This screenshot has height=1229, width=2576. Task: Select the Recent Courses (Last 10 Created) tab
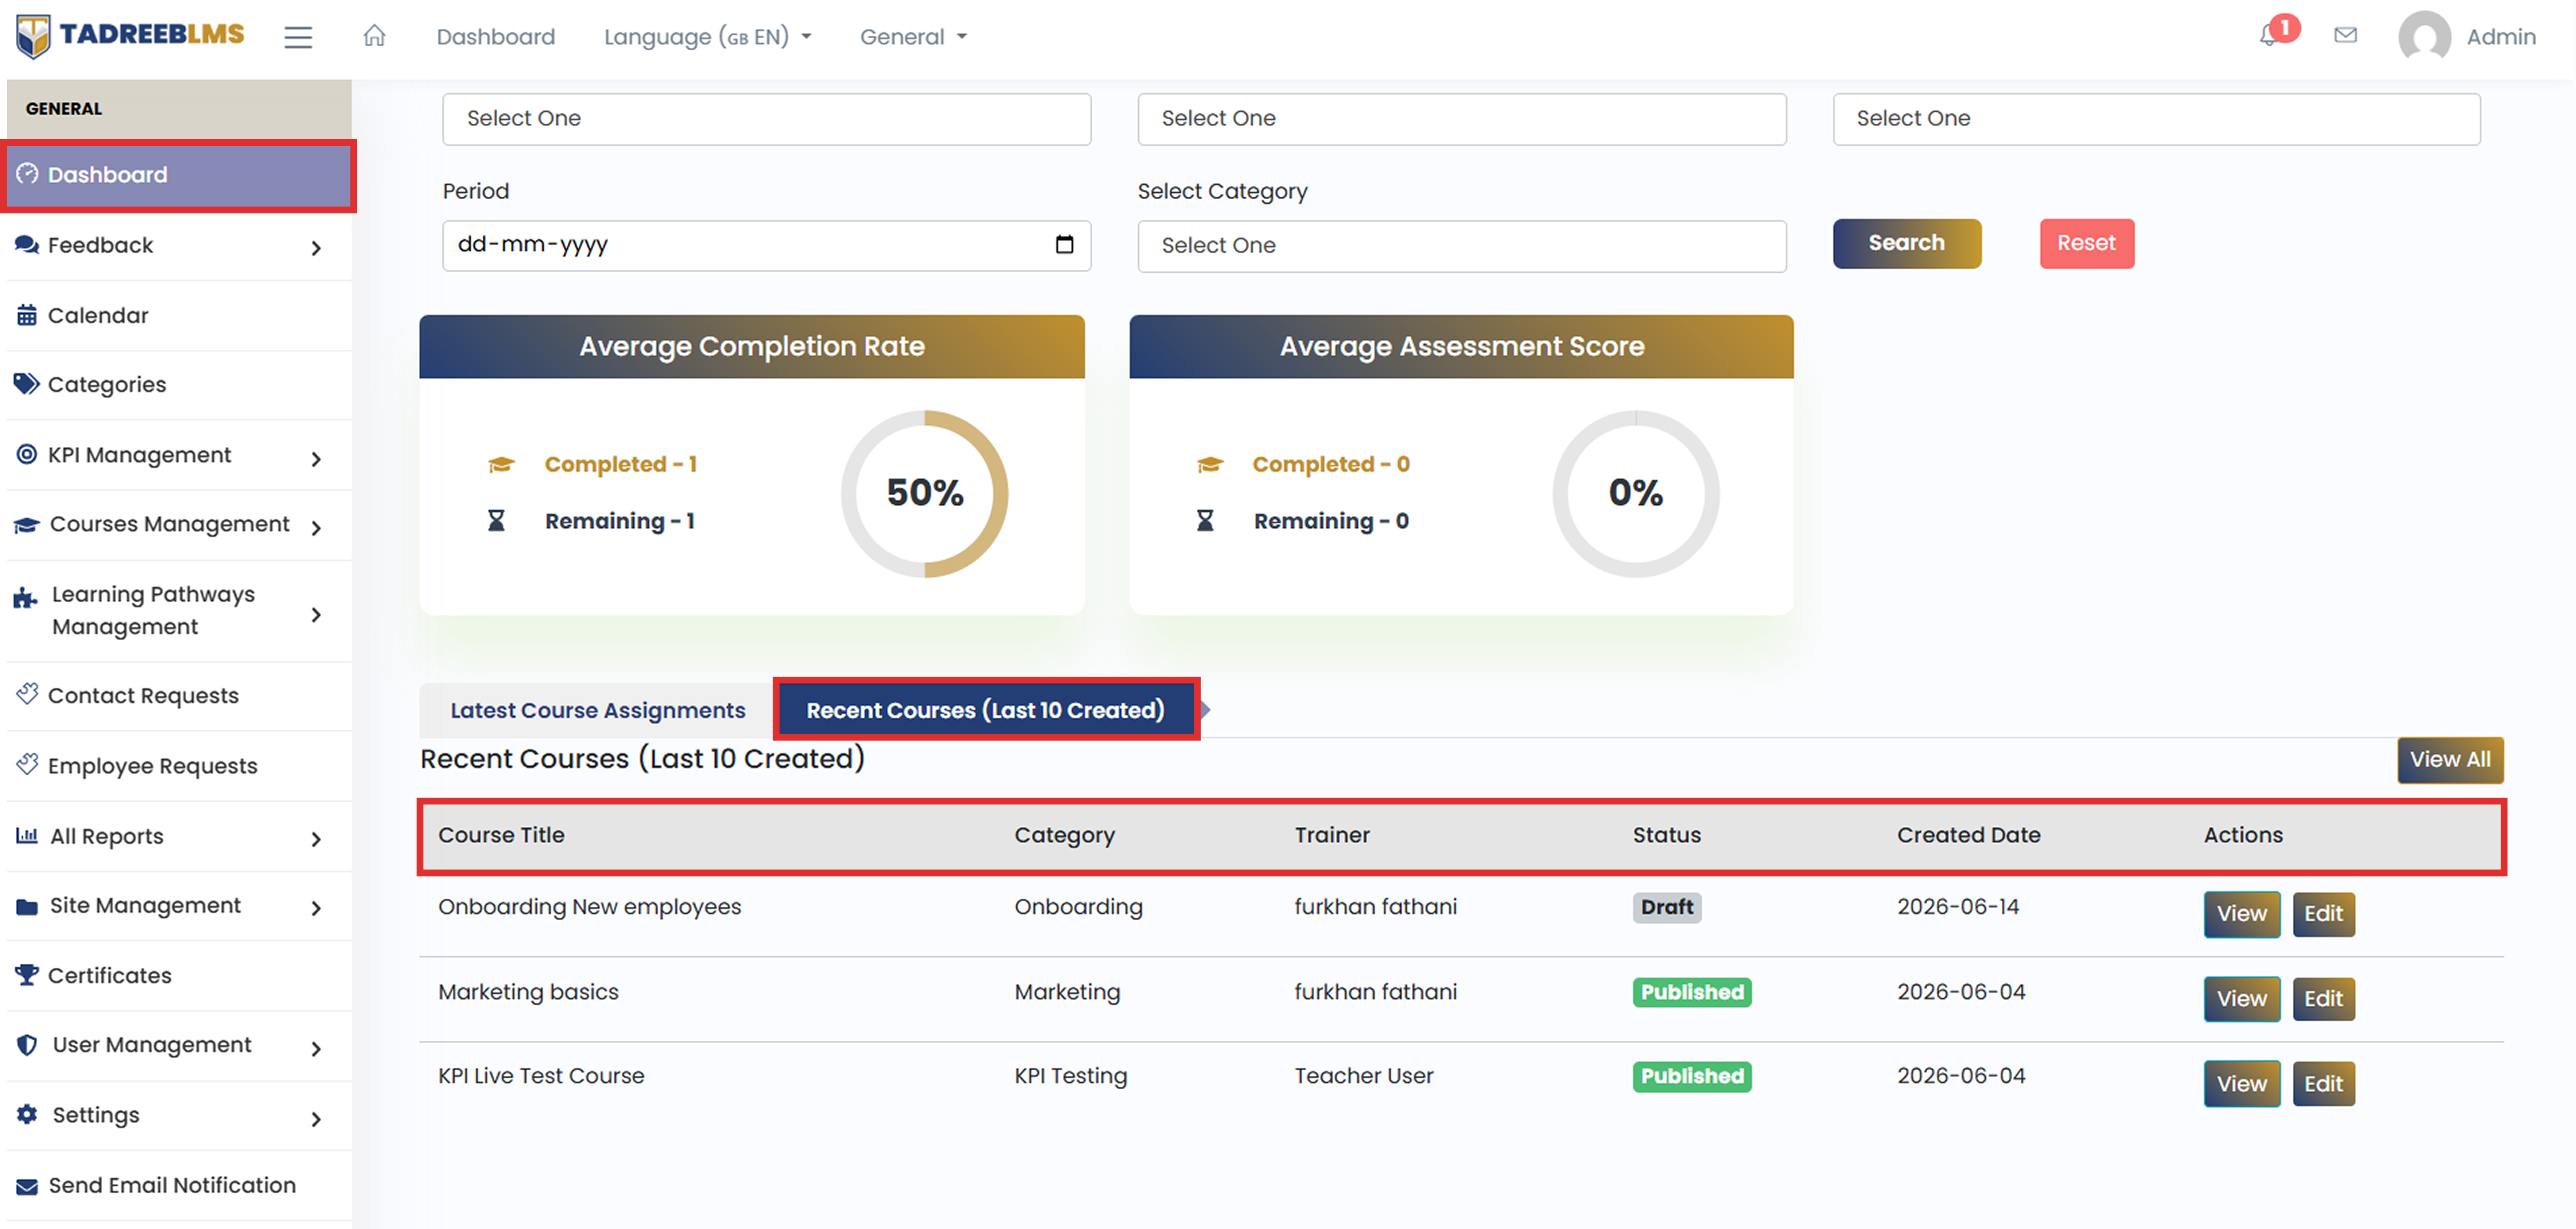pos(986,710)
